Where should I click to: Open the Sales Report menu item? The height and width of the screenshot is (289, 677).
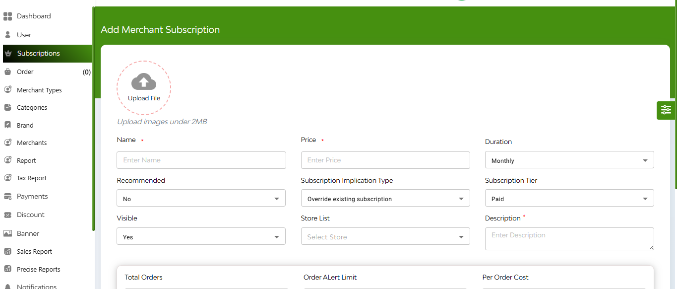pyautogui.click(x=34, y=251)
